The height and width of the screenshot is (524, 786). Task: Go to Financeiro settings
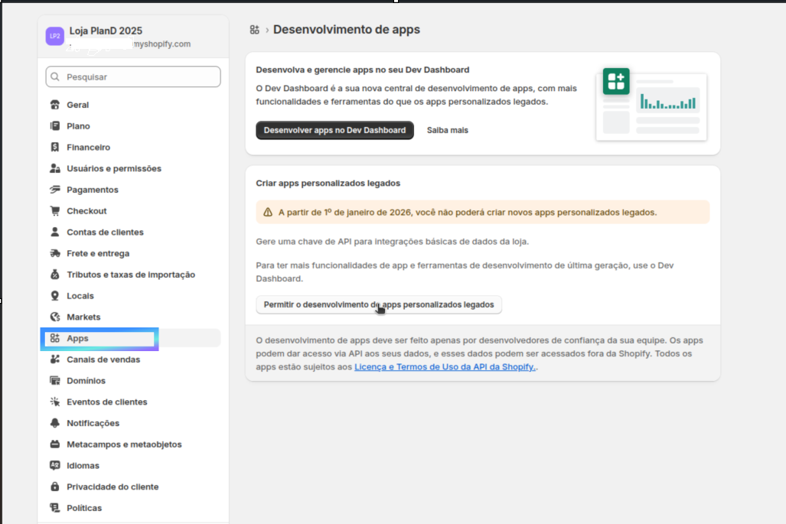(133, 148)
